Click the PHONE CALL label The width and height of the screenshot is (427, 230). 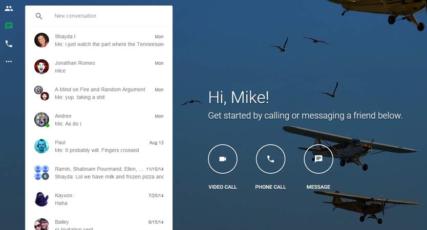(270, 187)
